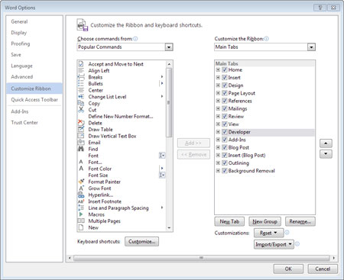Click the Grow Font icon
344x280 pixels.
81,188
